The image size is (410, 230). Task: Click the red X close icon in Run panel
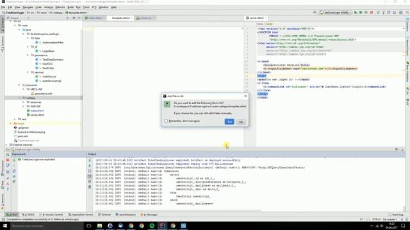point(8,183)
